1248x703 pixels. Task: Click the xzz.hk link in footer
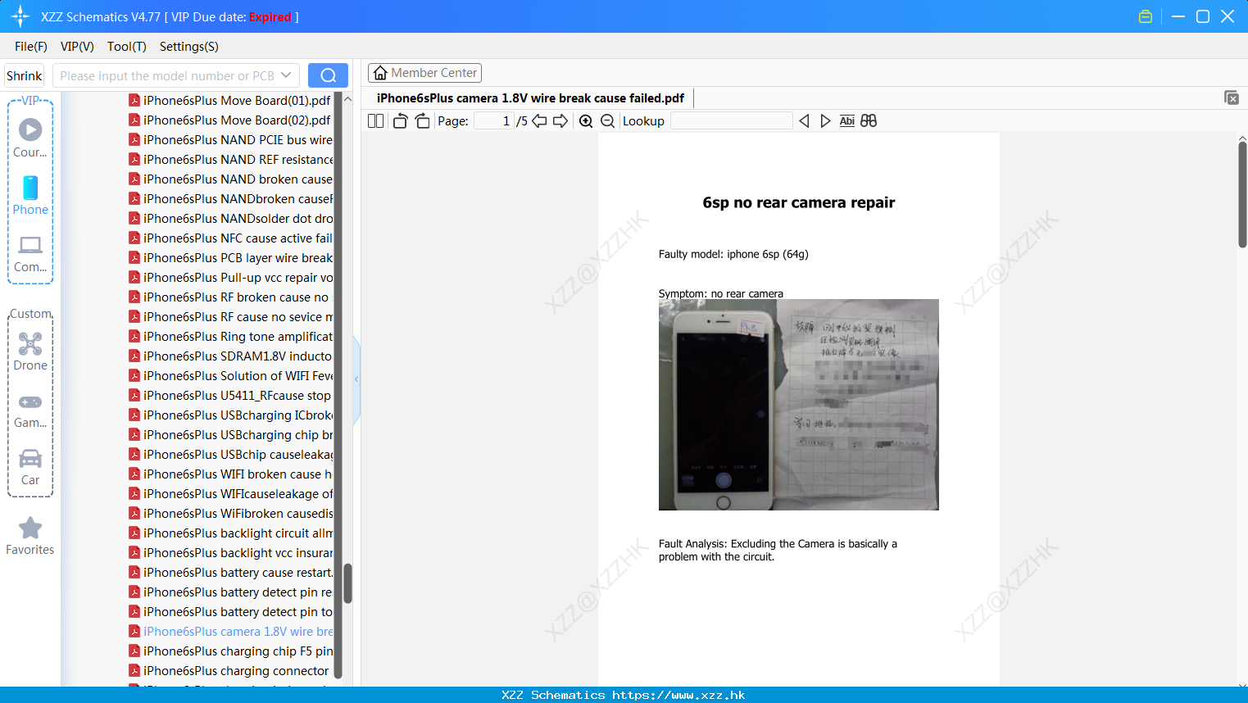tap(678, 695)
